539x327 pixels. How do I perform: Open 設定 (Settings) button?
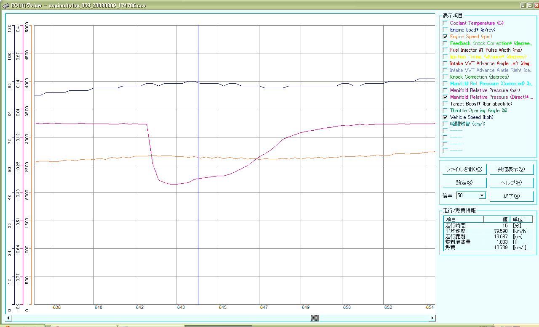(x=464, y=183)
